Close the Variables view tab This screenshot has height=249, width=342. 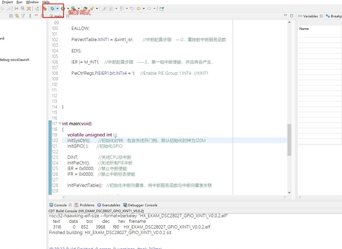coord(321,16)
